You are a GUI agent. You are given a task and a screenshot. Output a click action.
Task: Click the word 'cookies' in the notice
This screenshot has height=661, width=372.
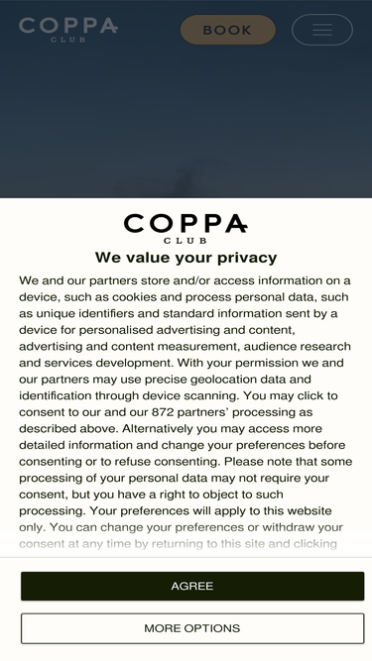coord(134,296)
